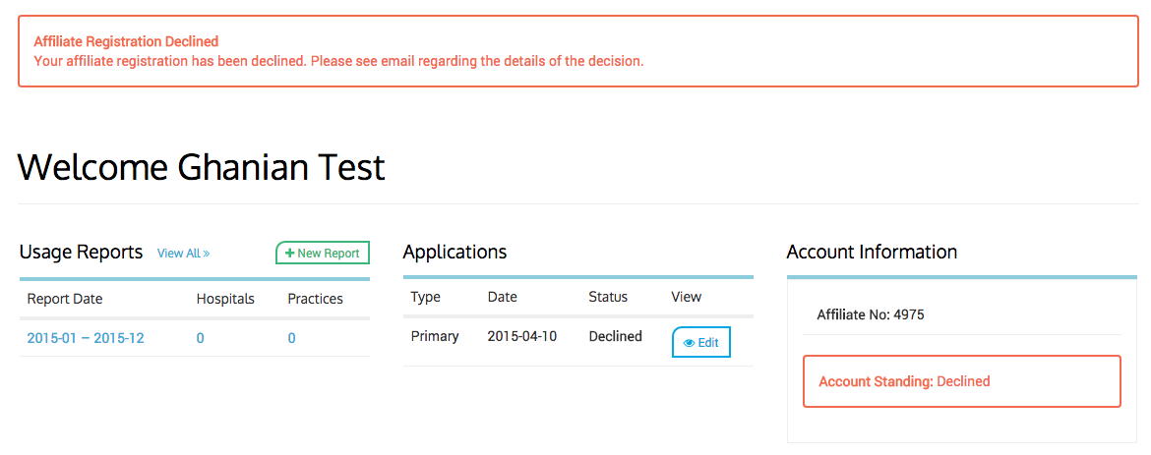The height and width of the screenshot is (455, 1151).
Task: Select the Affiliate No: 4975 text
Action: (871, 315)
